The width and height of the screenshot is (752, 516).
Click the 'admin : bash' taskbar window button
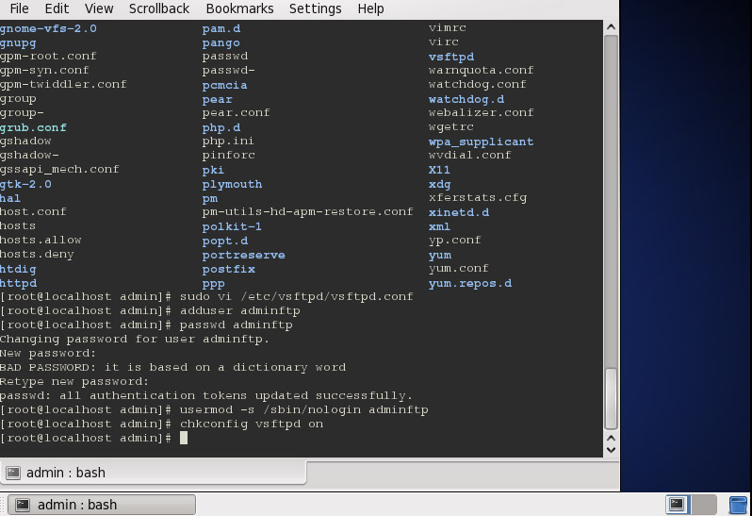pyautogui.click(x=102, y=505)
